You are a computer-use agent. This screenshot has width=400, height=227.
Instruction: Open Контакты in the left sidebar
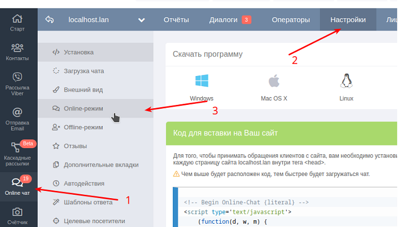click(x=17, y=52)
